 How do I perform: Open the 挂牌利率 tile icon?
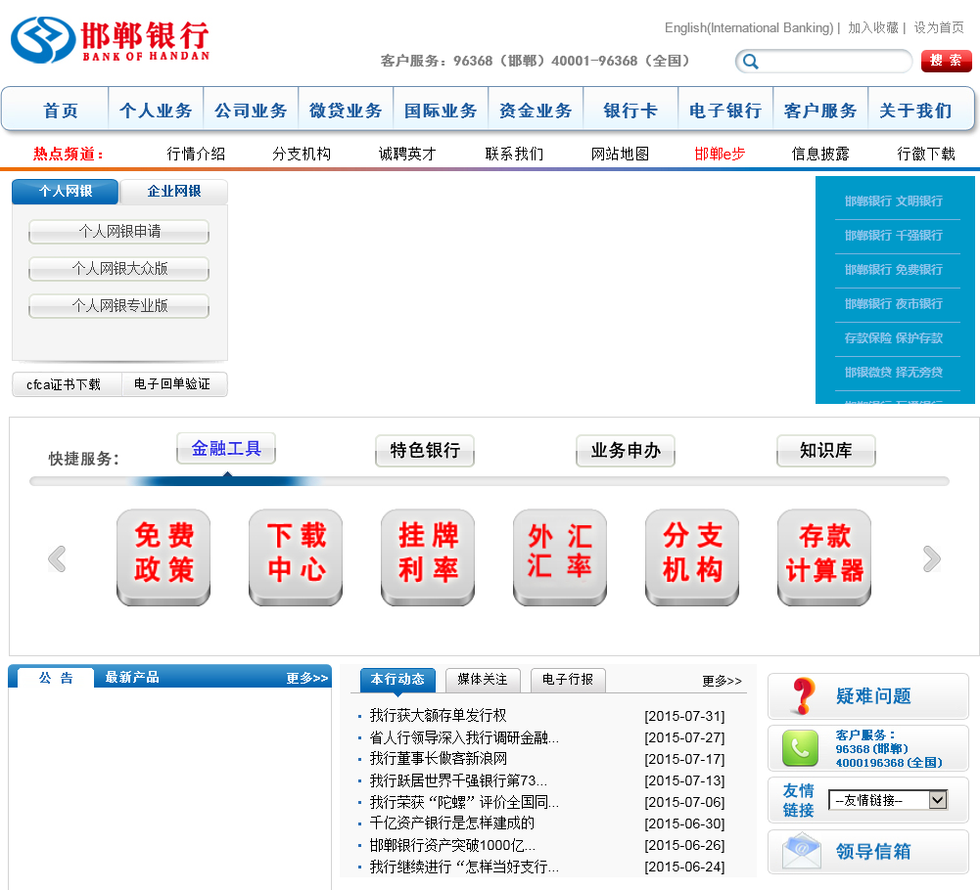click(428, 557)
